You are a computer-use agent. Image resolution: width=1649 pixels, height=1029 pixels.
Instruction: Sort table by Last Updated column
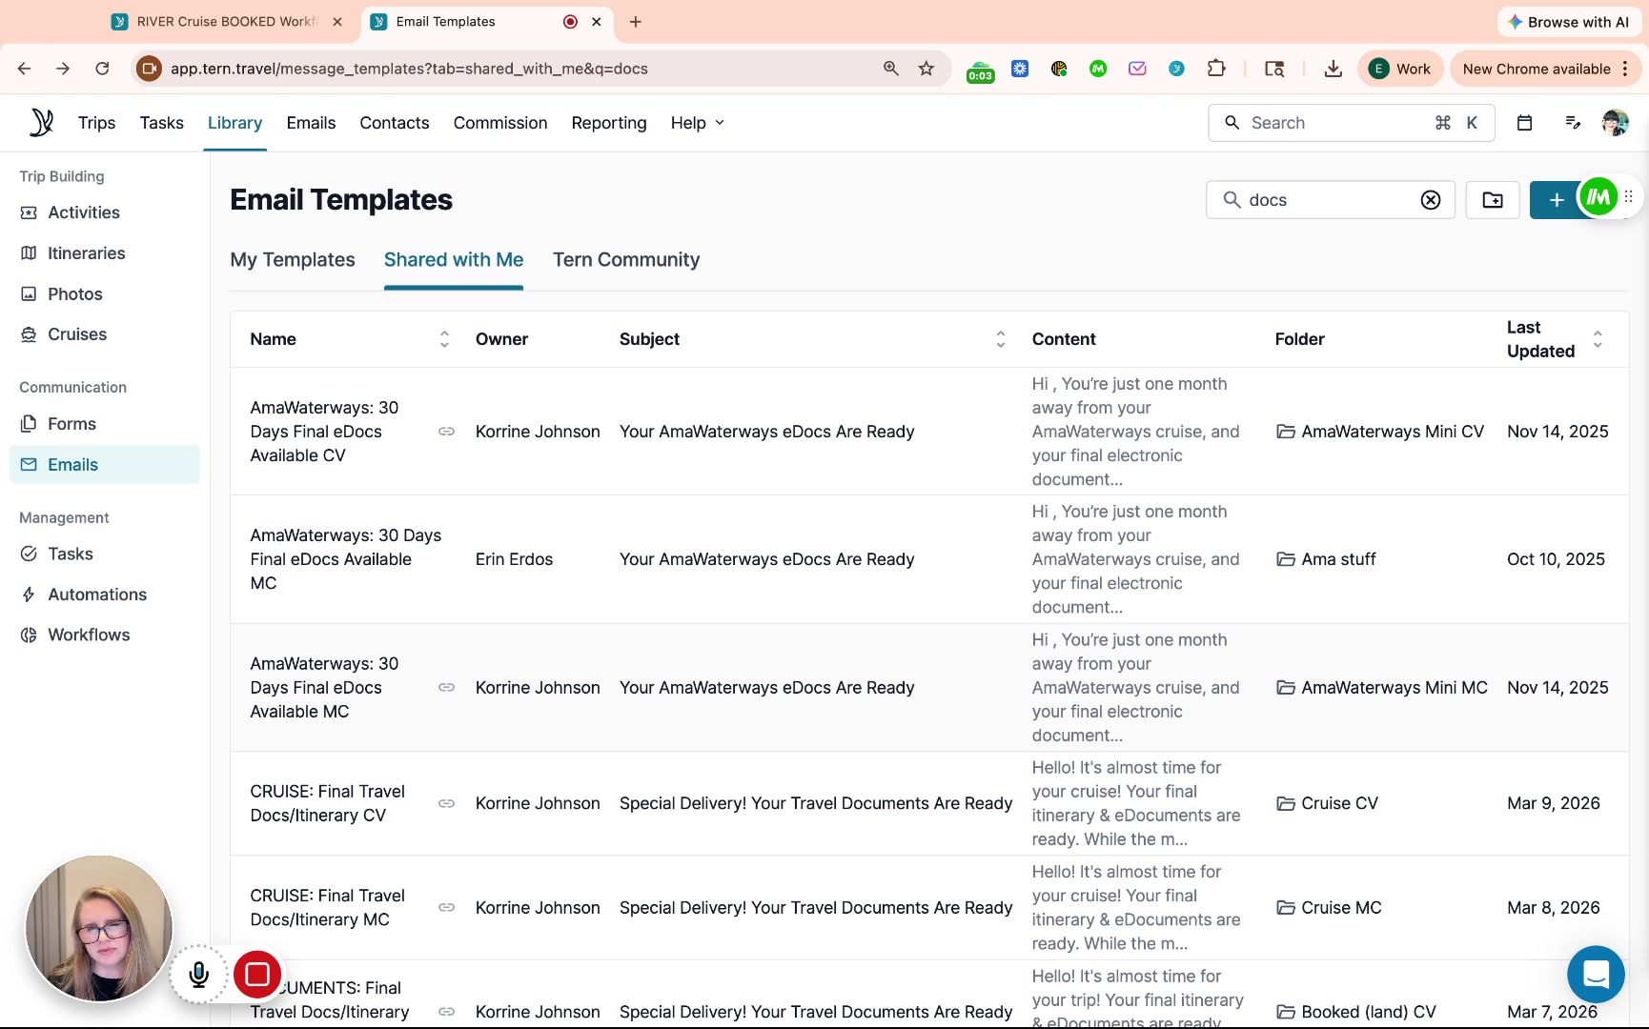pos(1598,339)
